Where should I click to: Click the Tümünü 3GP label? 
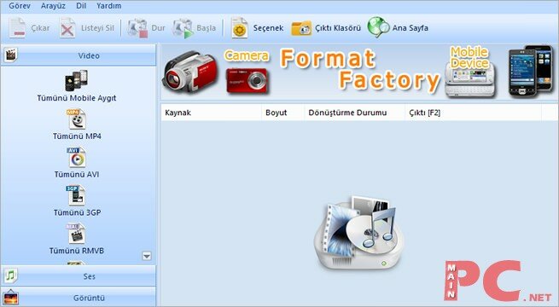(x=77, y=212)
